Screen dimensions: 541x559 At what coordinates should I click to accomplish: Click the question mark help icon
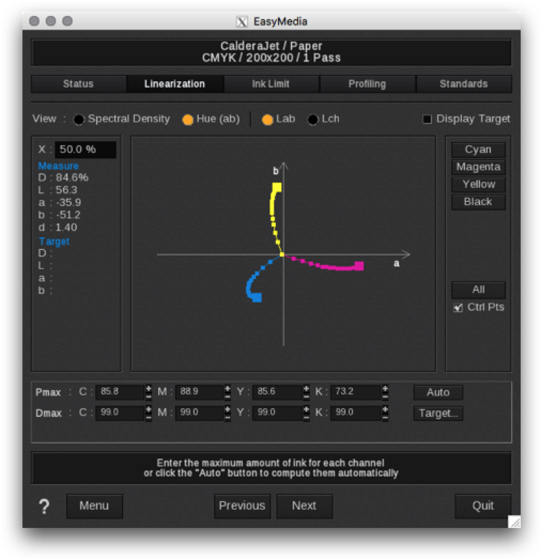click(43, 506)
